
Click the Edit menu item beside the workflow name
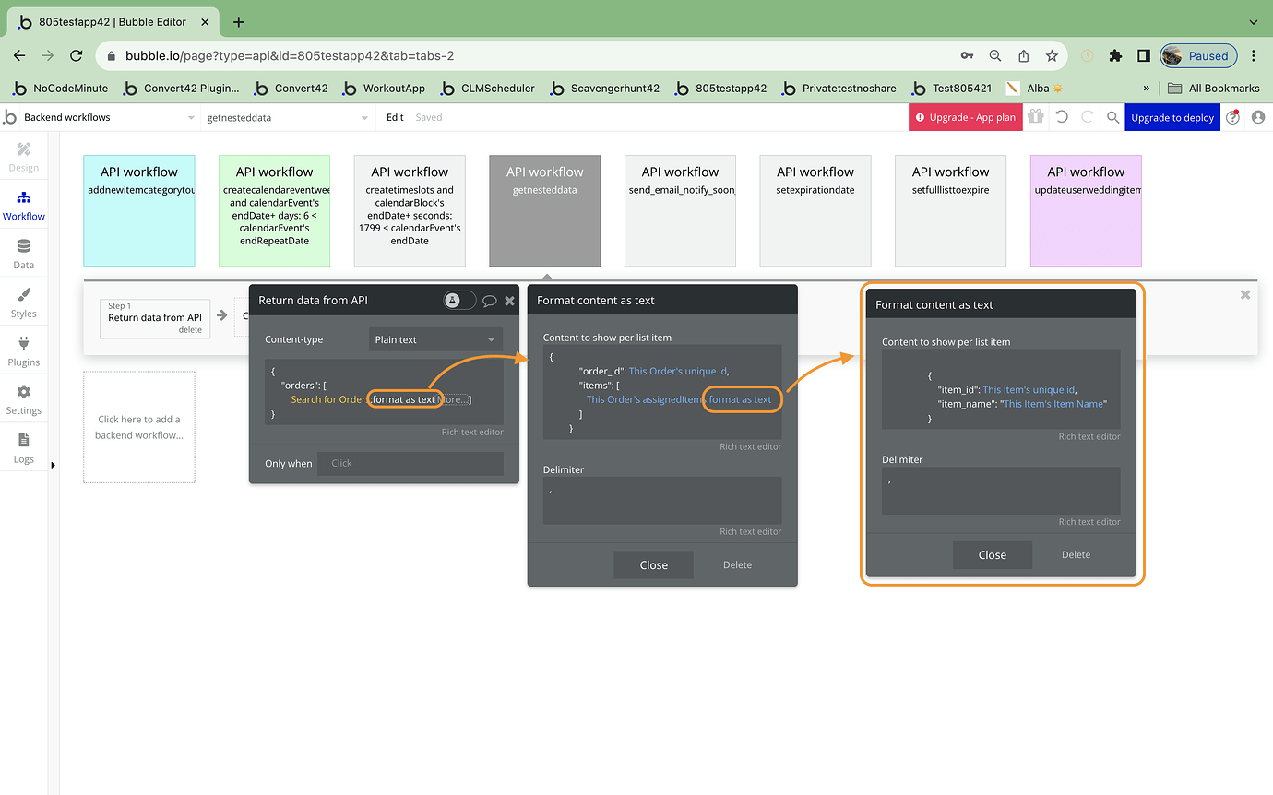click(395, 117)
